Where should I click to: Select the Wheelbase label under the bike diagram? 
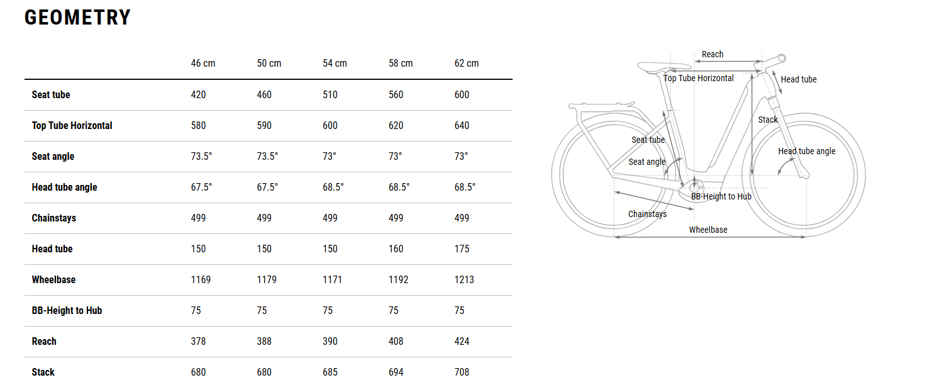708,230
